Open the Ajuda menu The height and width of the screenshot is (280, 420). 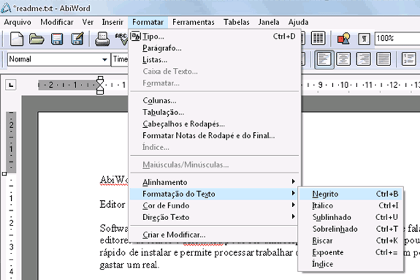[298, 22]
